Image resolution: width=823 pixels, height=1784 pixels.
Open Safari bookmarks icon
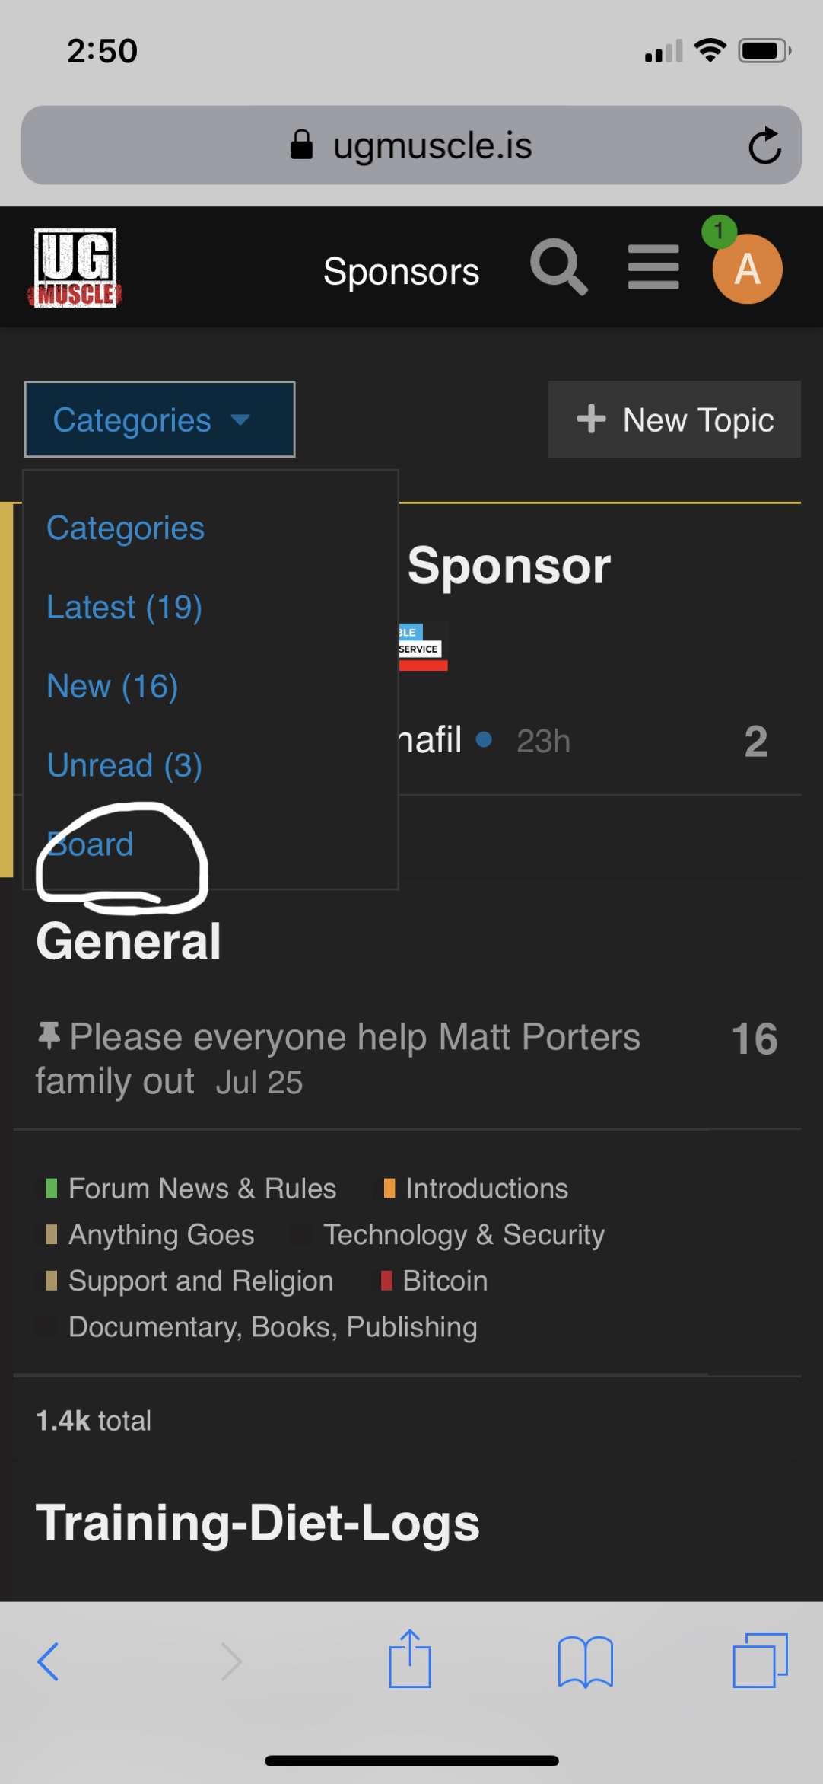point(585,1661)
